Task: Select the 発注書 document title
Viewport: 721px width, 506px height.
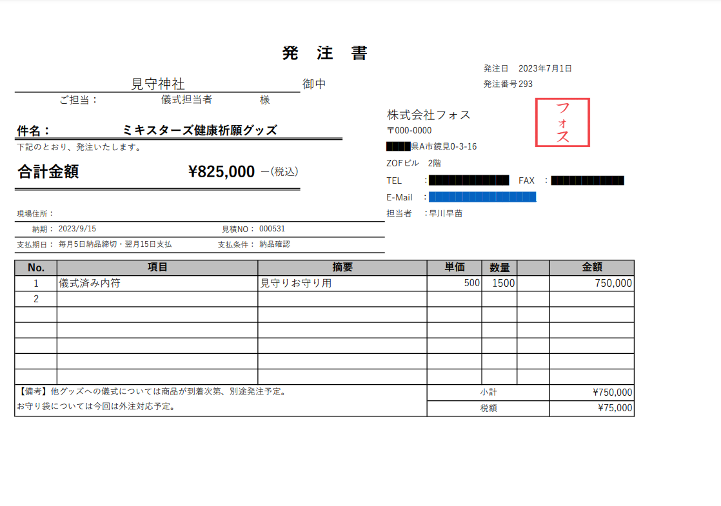Action: [325, 54]
